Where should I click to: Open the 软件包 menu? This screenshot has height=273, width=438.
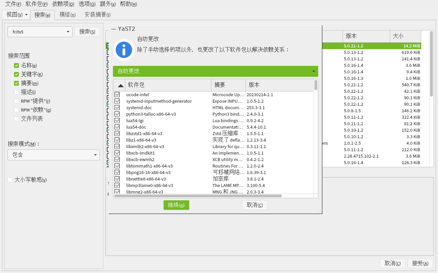(x=37, y=4)
